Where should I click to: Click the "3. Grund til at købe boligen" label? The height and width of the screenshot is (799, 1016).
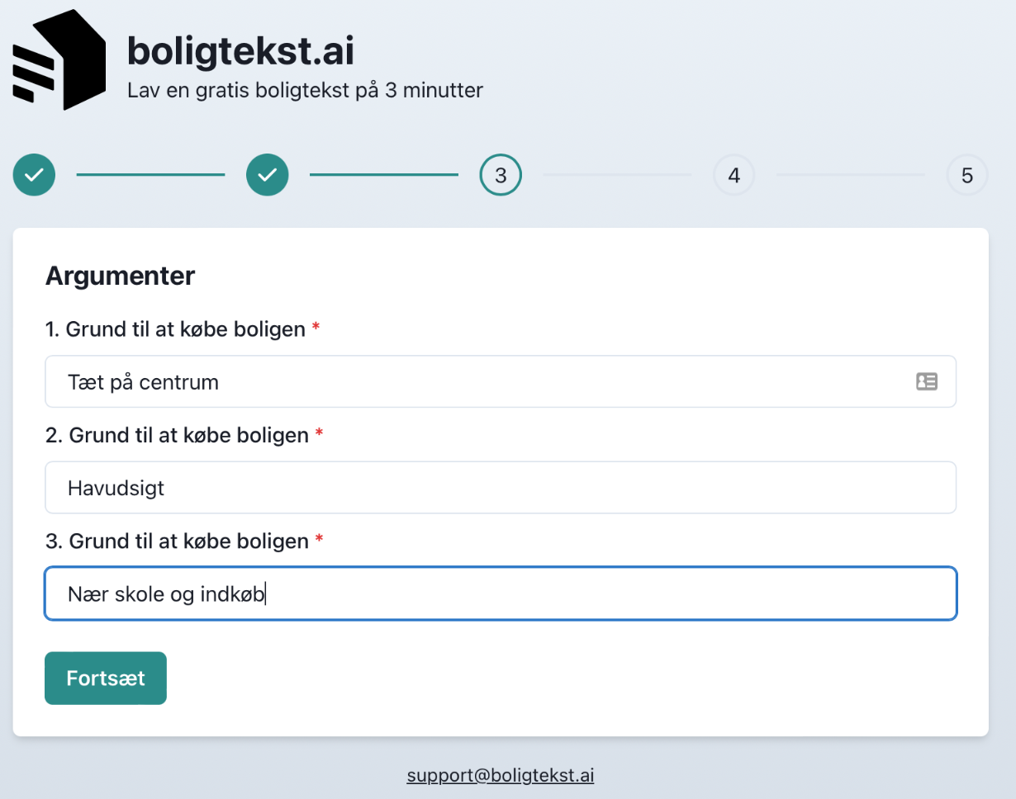[x=177, y=541]
